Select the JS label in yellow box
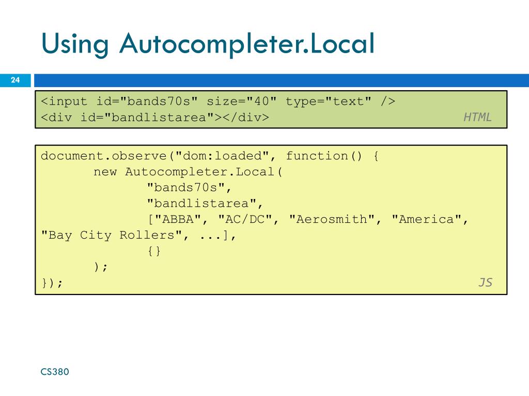The image size is (529, 396). tap(485, 282)
